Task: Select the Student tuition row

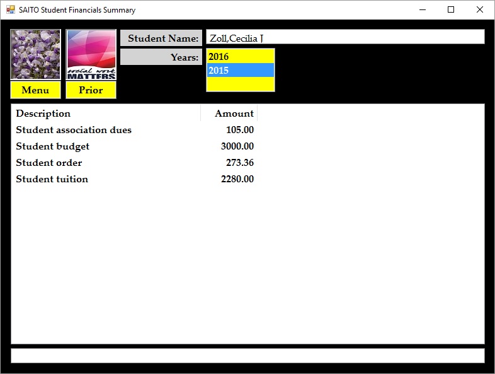Action: click(52, 179)
